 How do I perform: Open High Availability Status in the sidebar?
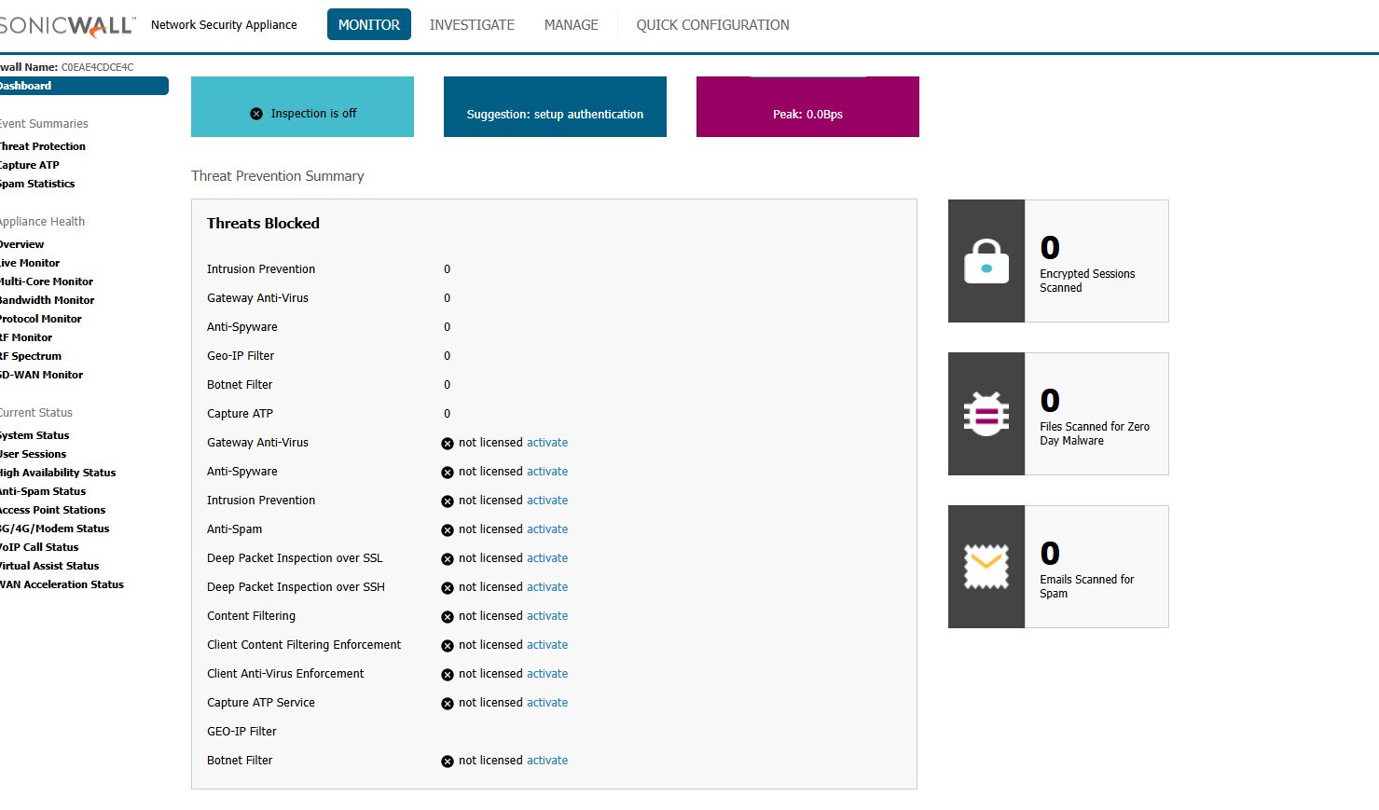(x=58, y=473)
